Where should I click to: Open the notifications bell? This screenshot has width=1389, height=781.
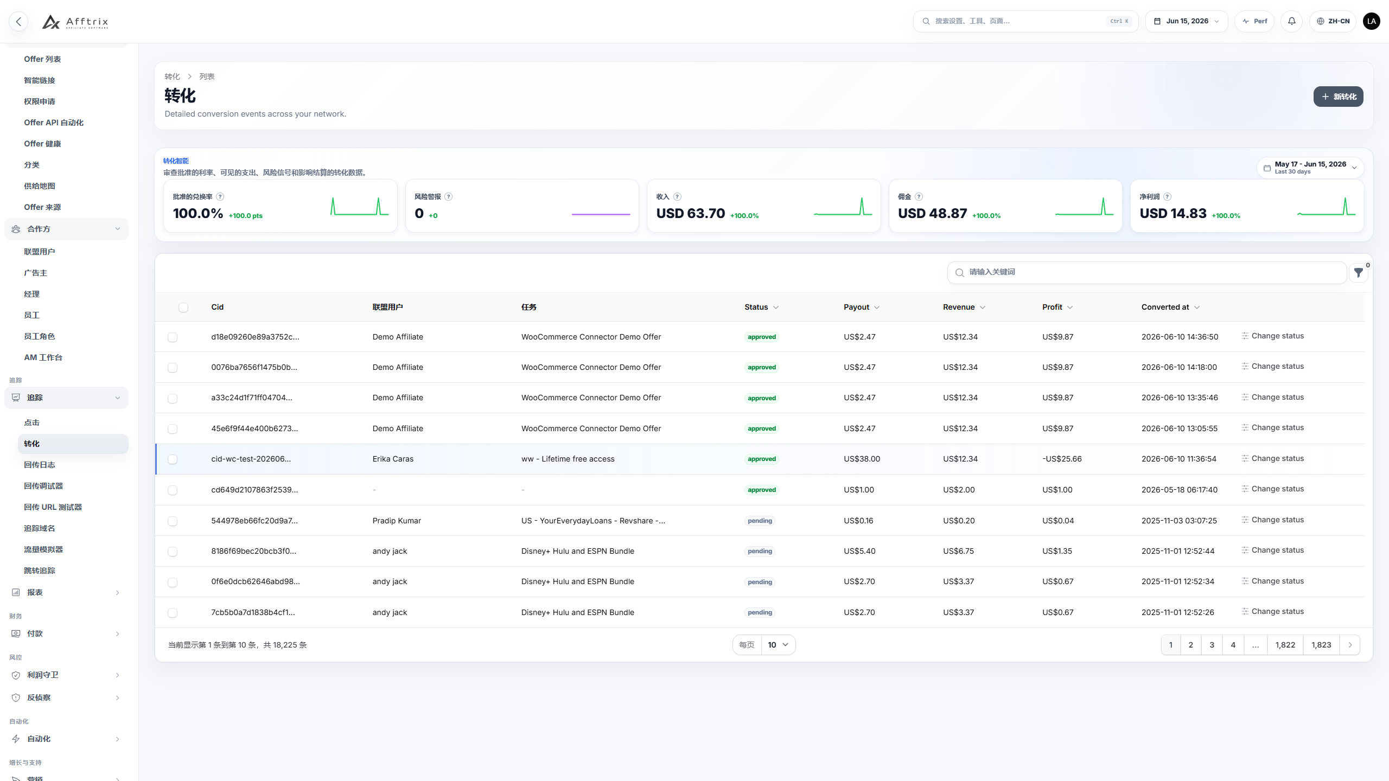[1292, 21]
